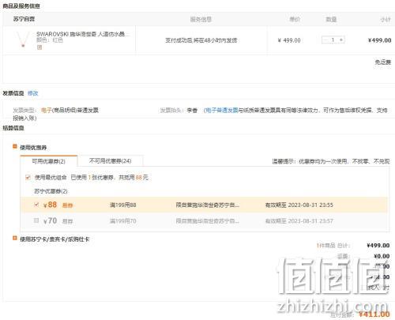Click the 修改 link next to invoice info
The height and width of the screenshot is (320, 395).
point(33,93)
